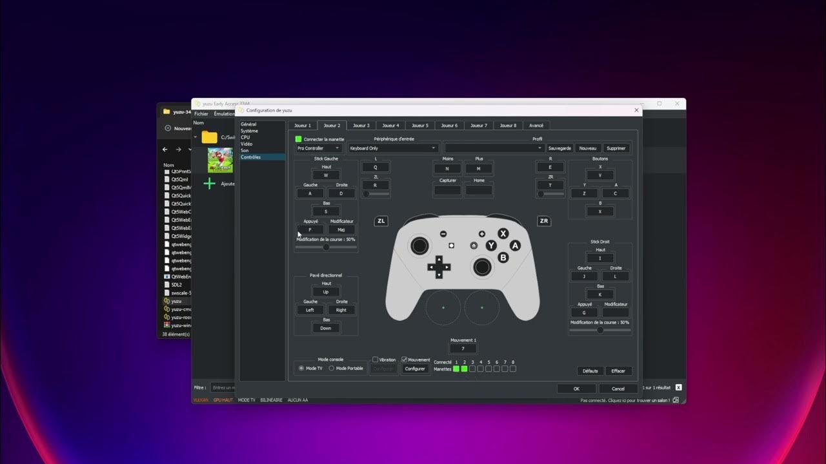Screen dimensions: 826x464
Task: Click the Effacer button
Action: click(618, 371)
